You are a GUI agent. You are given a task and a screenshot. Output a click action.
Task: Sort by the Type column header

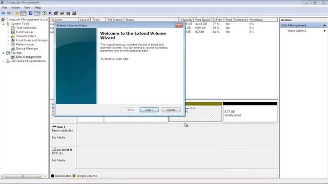98,19
